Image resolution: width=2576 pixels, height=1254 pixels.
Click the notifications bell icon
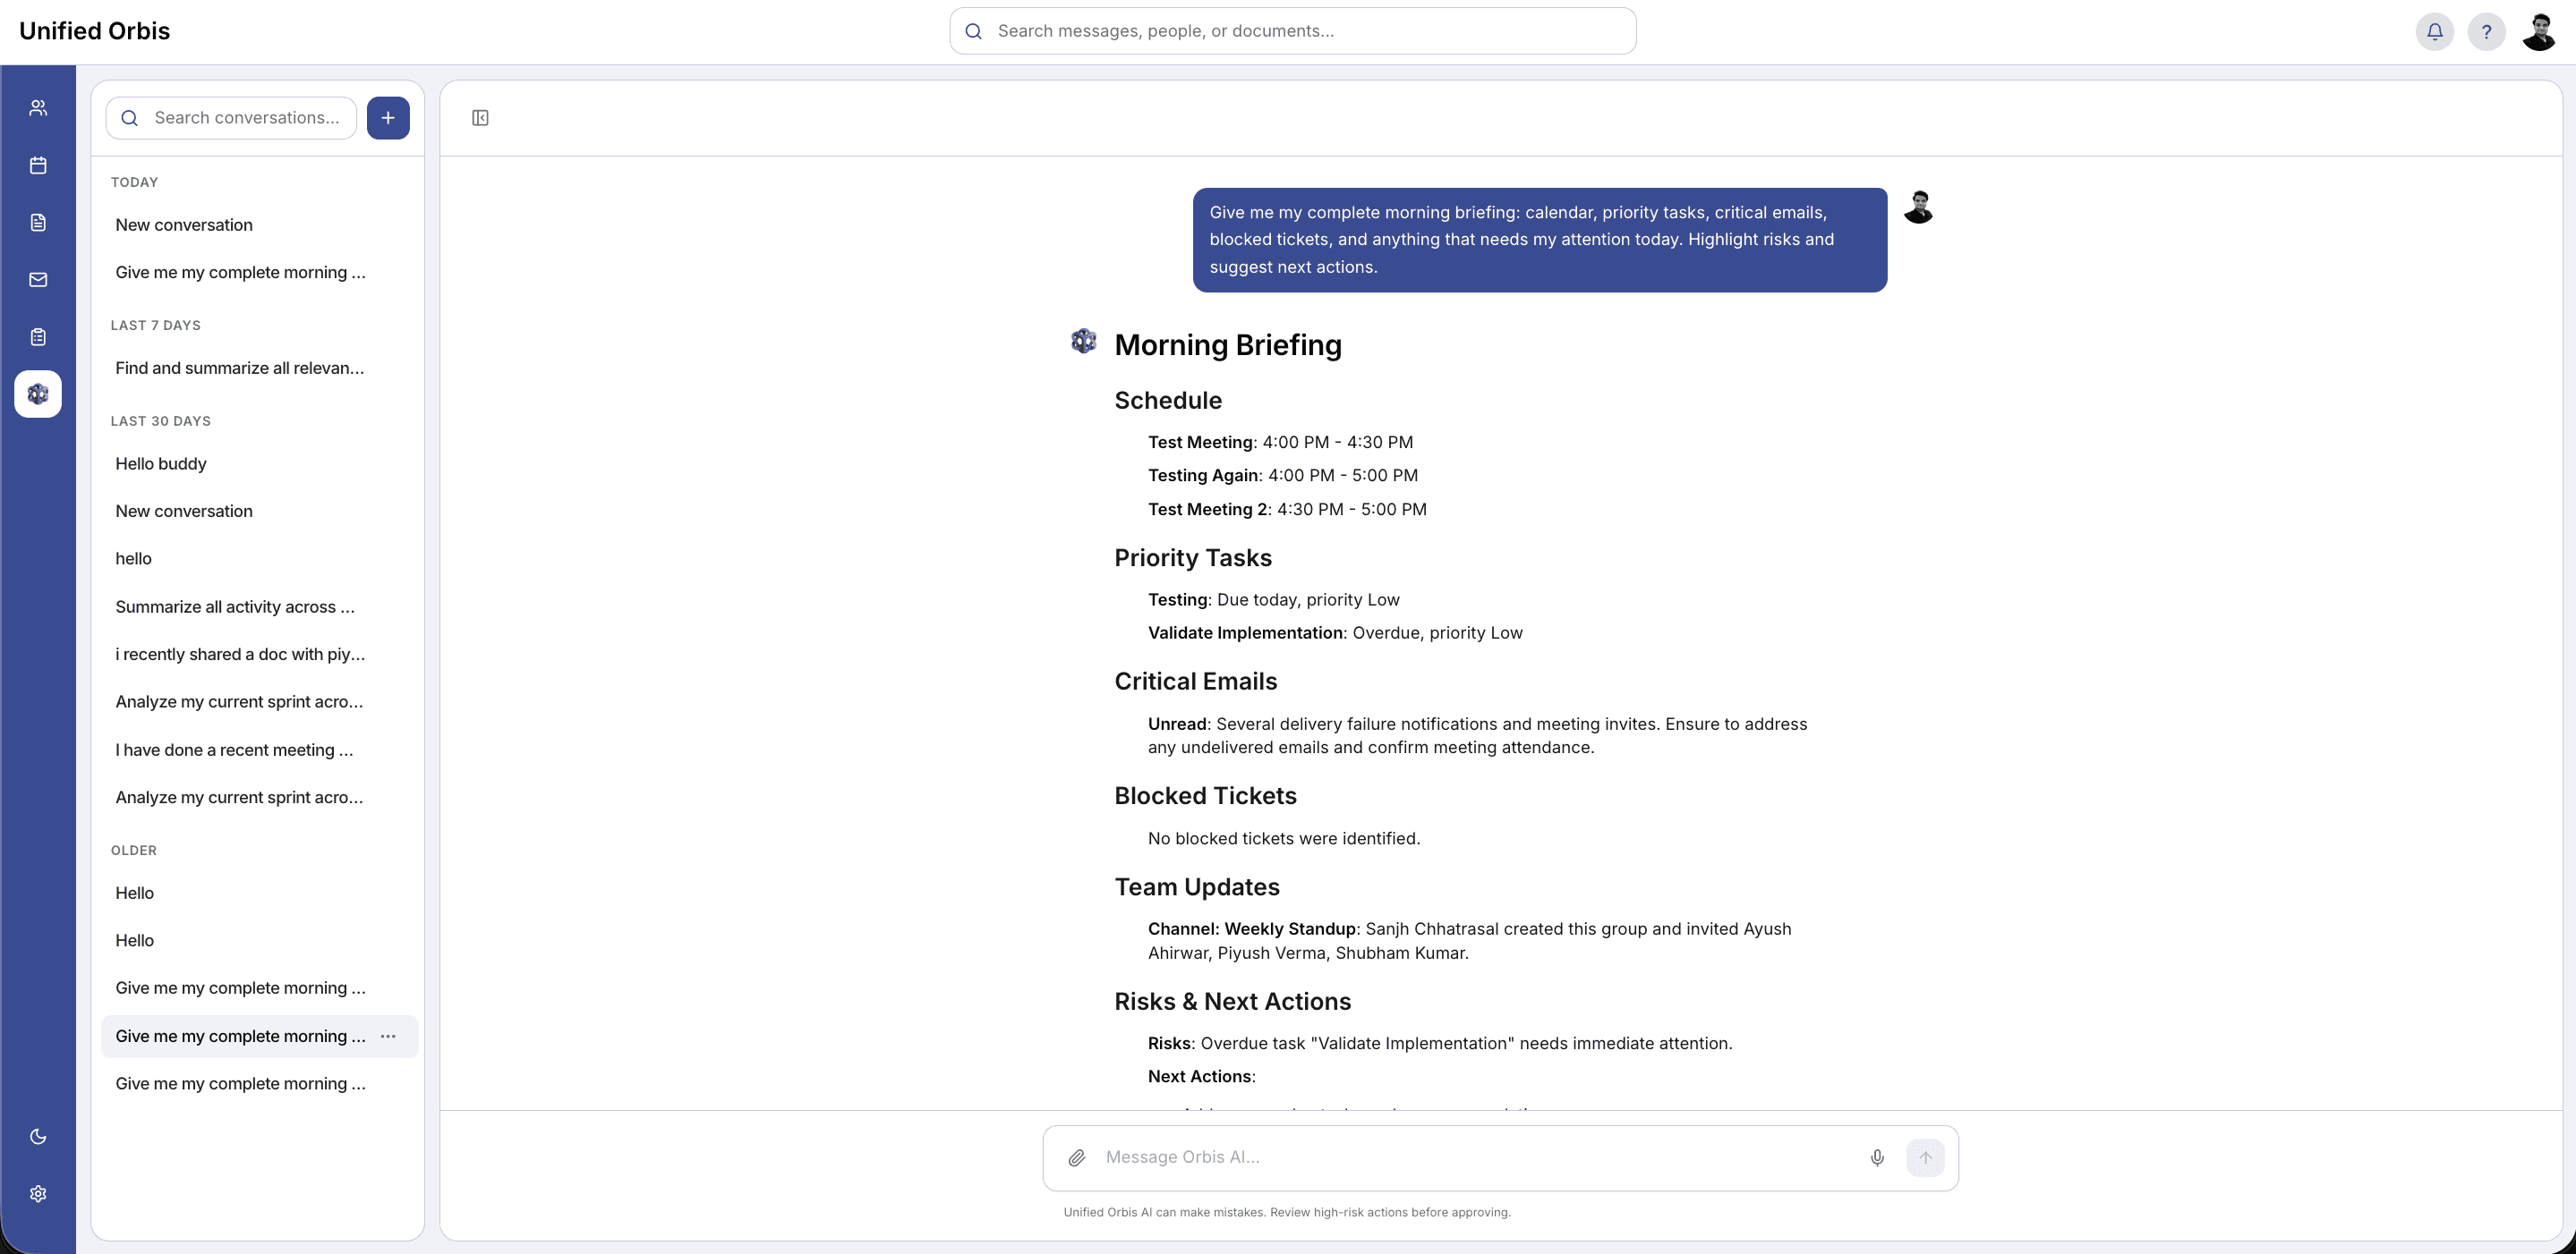pyautogui.click(x=2434, y=31)
